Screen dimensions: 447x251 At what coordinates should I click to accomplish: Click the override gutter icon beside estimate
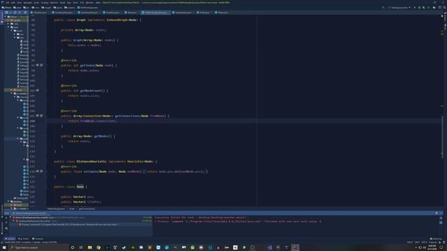pyautogui.click(x=37, y=172)
